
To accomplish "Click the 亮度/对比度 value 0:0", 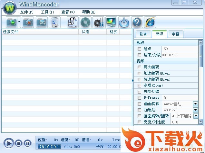I will (x=184, y=122).
